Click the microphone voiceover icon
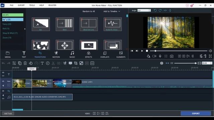Viewport: 214px width, 120px height. (x=160, y=56)
